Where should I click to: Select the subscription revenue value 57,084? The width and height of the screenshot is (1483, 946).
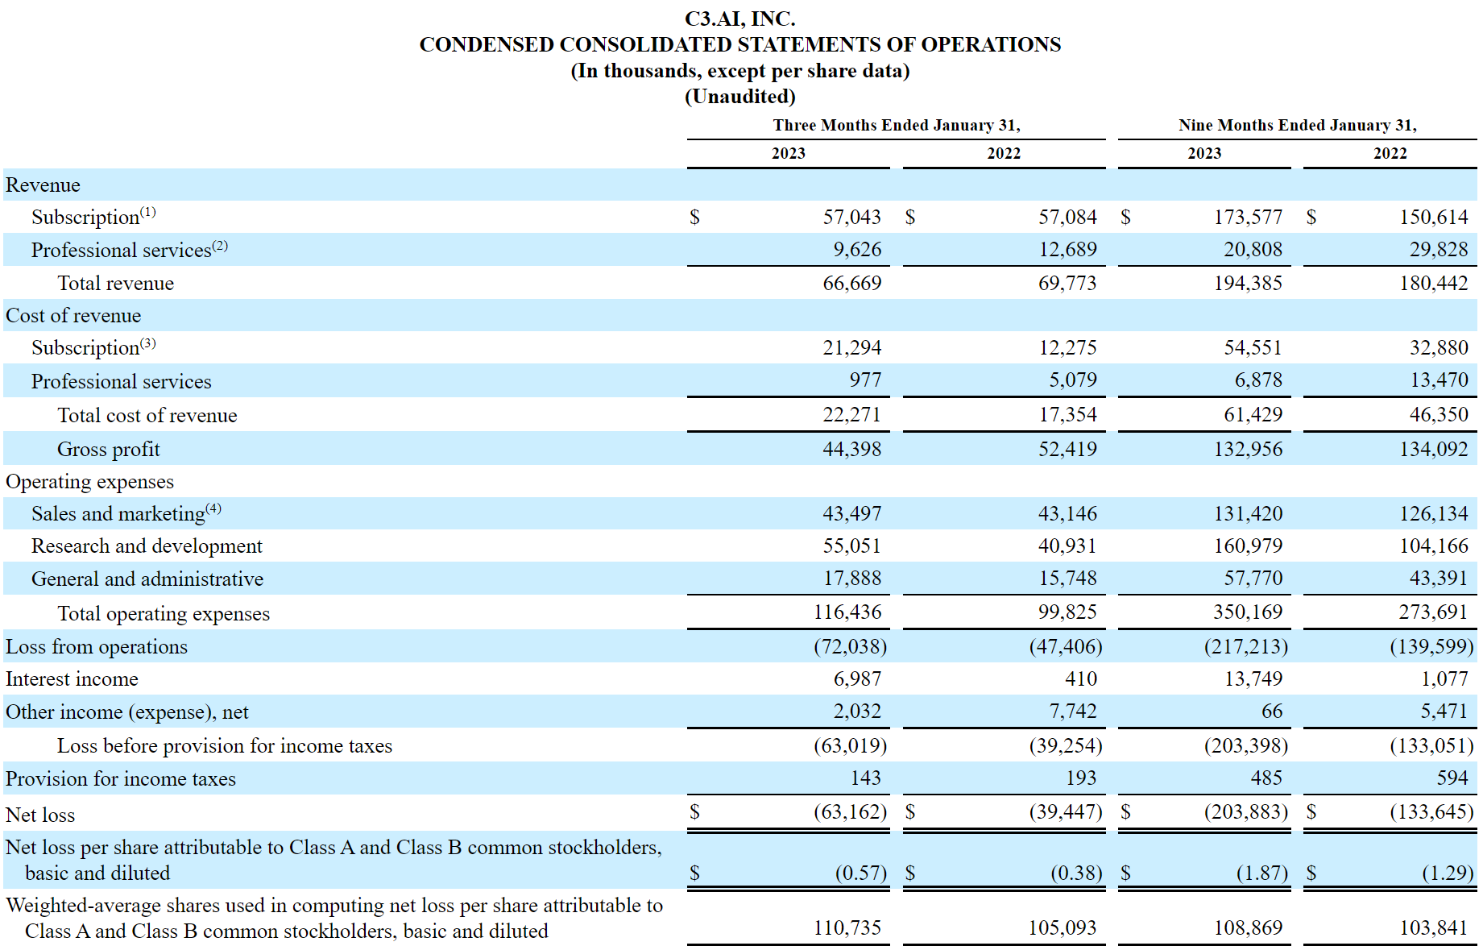(x=1067, y=217)
